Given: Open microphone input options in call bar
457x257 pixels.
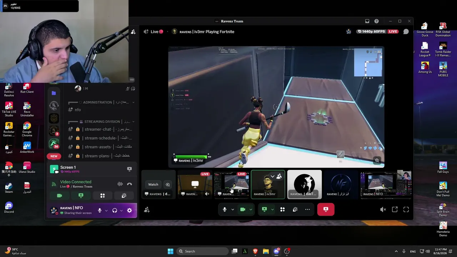Looking at the screenshot, I should [232, 210].
